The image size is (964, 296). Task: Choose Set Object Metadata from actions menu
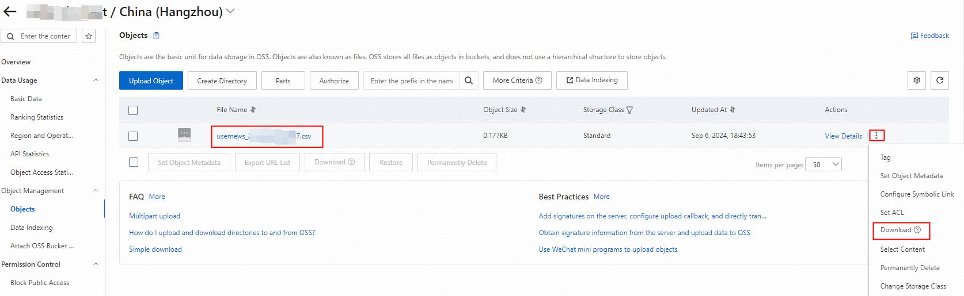click(912, 176)
